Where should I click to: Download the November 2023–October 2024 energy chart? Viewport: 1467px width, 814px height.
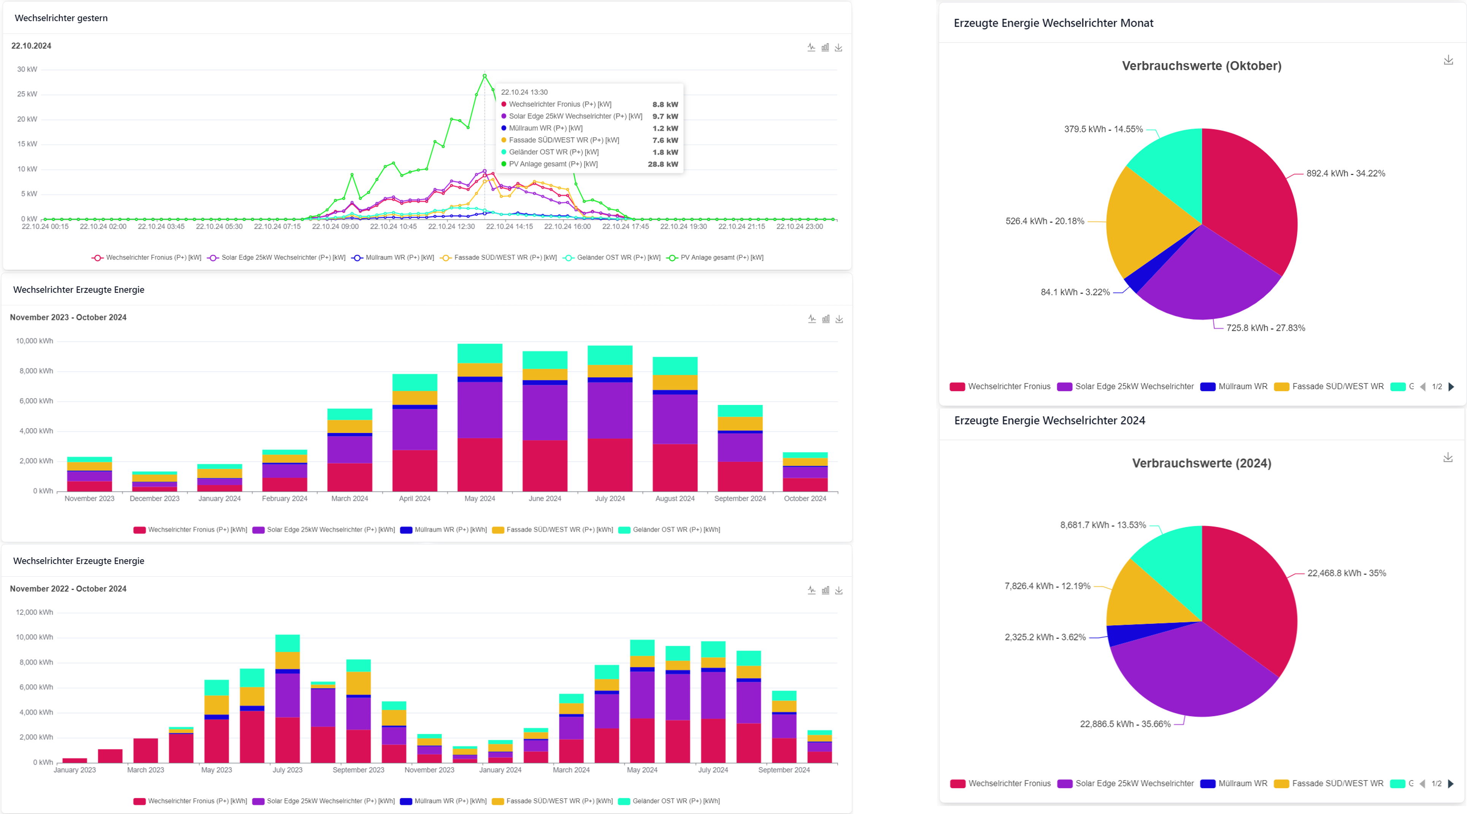point(839,319)
